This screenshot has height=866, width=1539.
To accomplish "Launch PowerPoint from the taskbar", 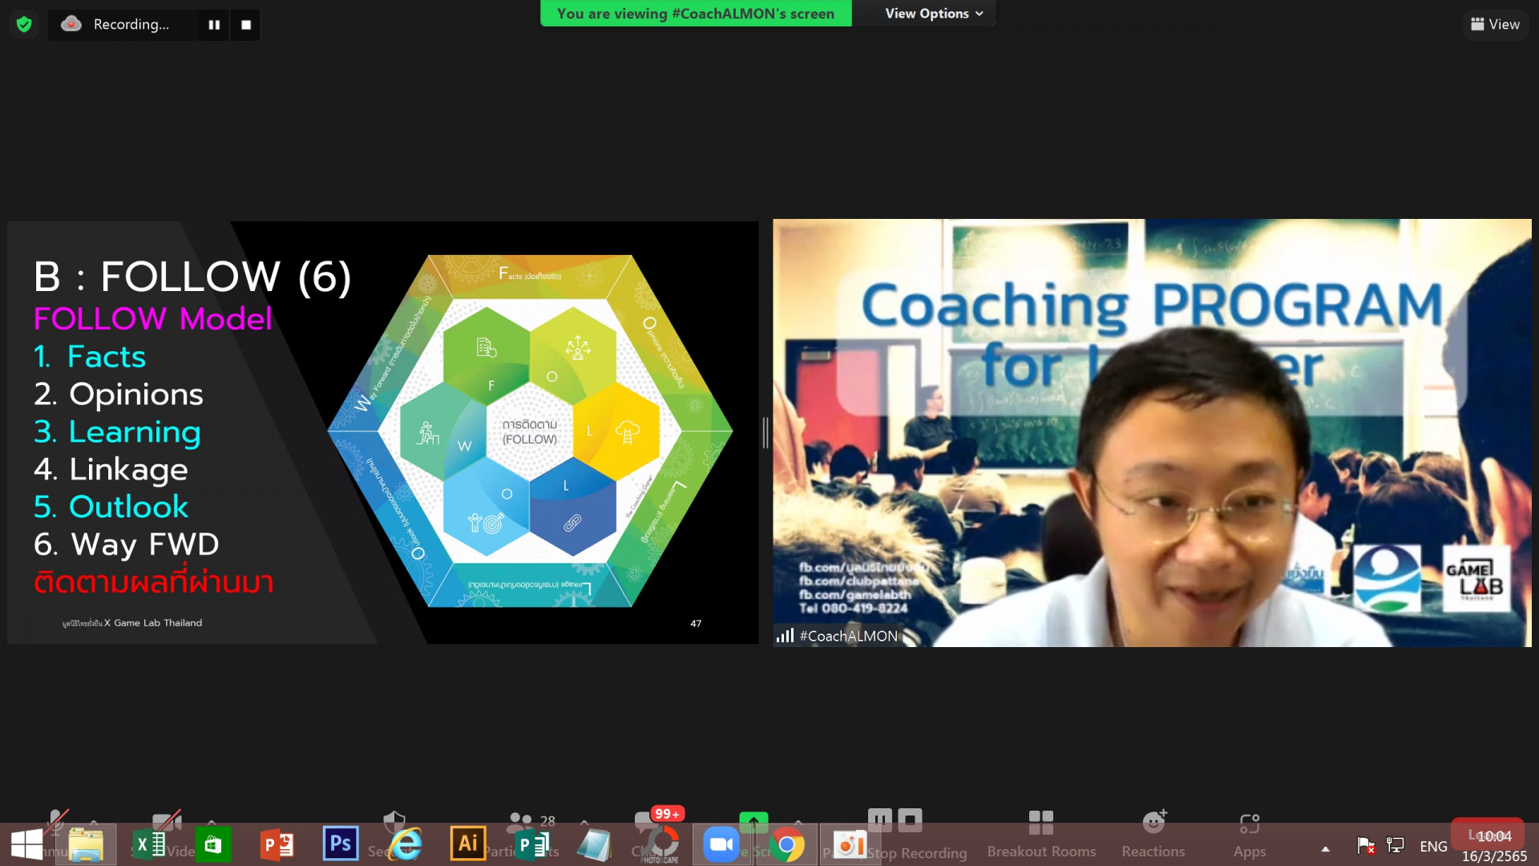I will pos(277,844).
